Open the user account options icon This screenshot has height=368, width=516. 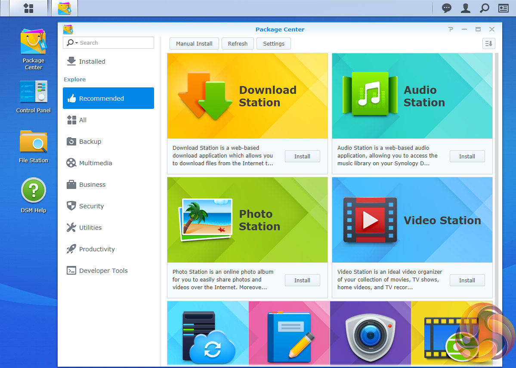[465, 8]
